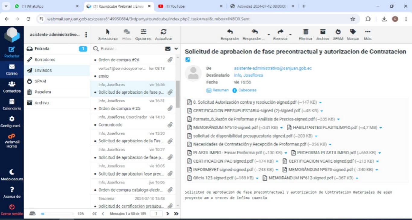
Task: Open the search filter envelope dropdown
Action: 171,49
